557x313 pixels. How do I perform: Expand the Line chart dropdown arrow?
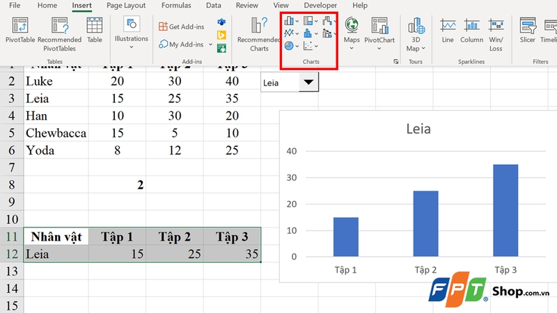(x=297, y=33)
